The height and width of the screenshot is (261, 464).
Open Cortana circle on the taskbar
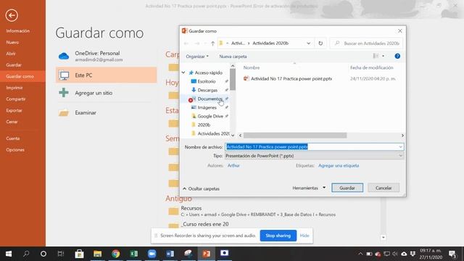(x=43, y=254)
